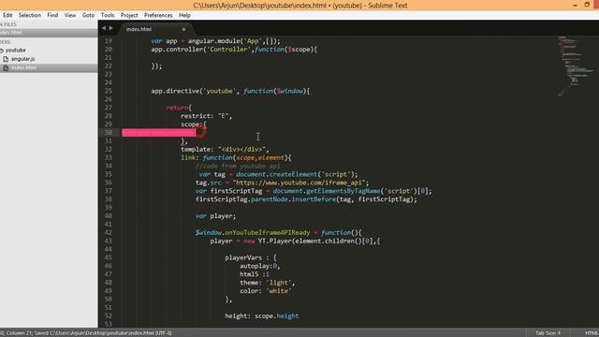Click the 'var player;' statement
Screen dimensions: 599x337
216,216
